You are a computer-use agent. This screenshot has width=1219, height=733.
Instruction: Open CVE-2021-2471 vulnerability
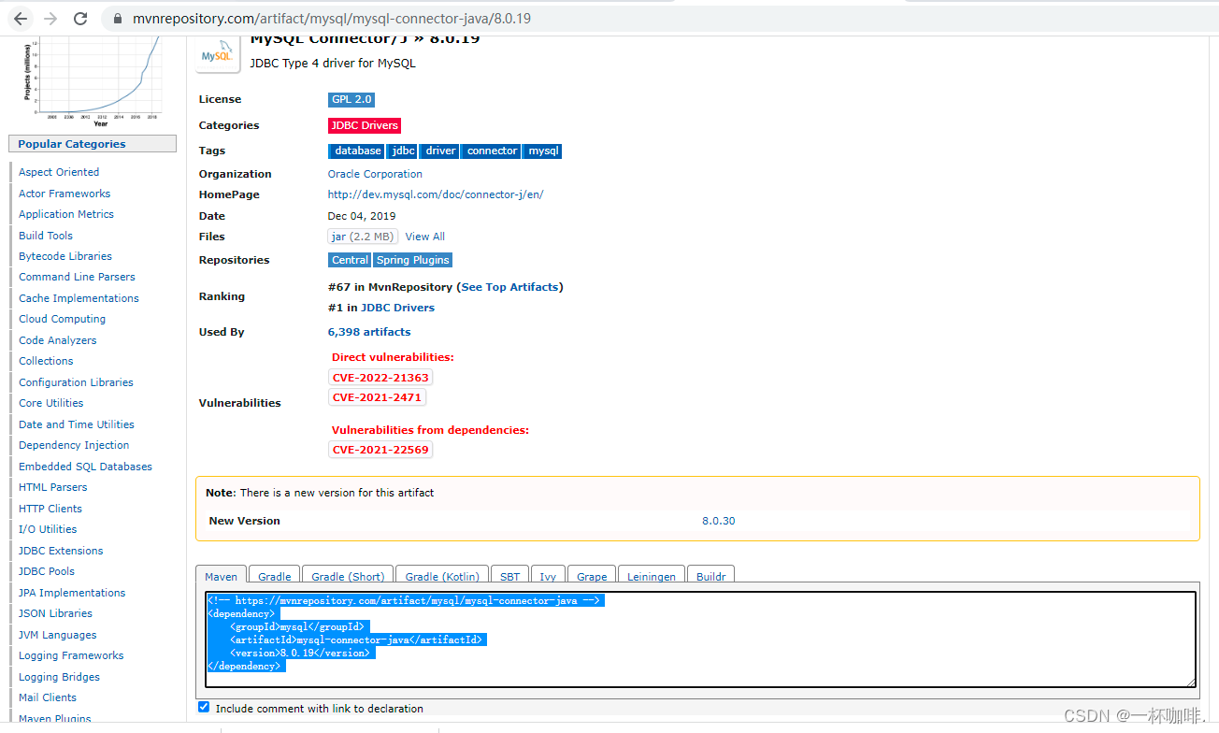377,397
